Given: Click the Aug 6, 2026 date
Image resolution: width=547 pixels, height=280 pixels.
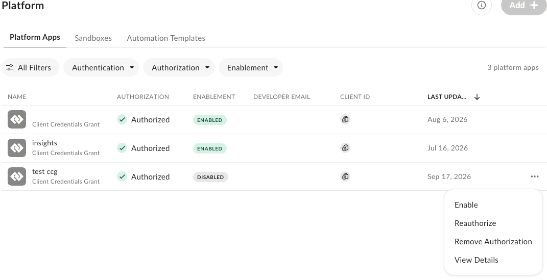Looking at the screenshot, I should pos(447,119).
